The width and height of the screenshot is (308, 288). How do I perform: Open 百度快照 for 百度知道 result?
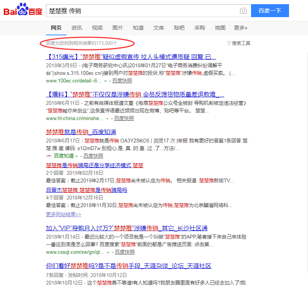click(93, 156)
